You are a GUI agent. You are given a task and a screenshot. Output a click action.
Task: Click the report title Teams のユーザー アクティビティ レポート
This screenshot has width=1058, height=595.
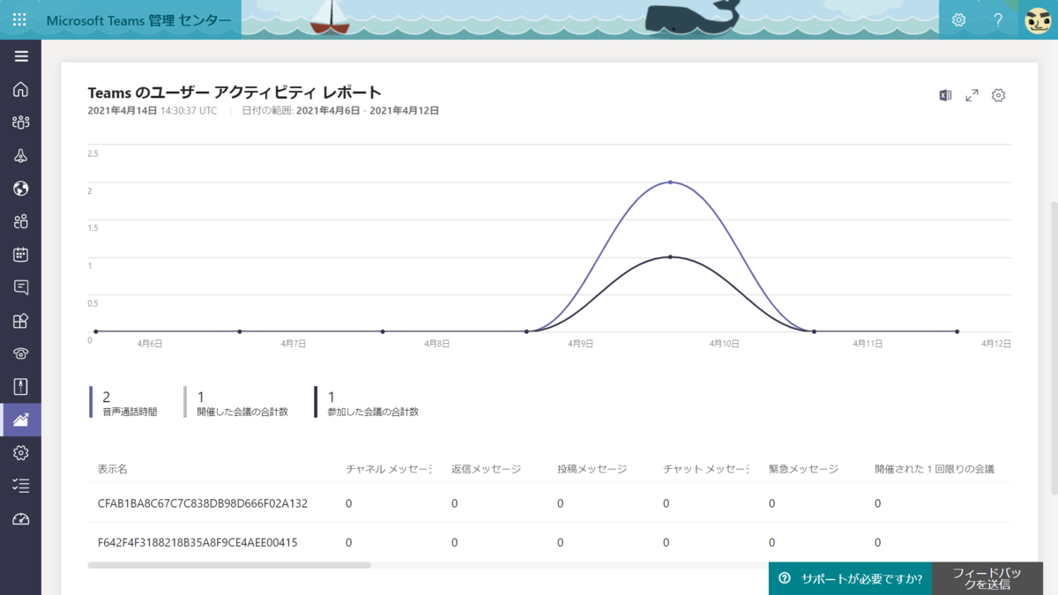pos(235,92)
